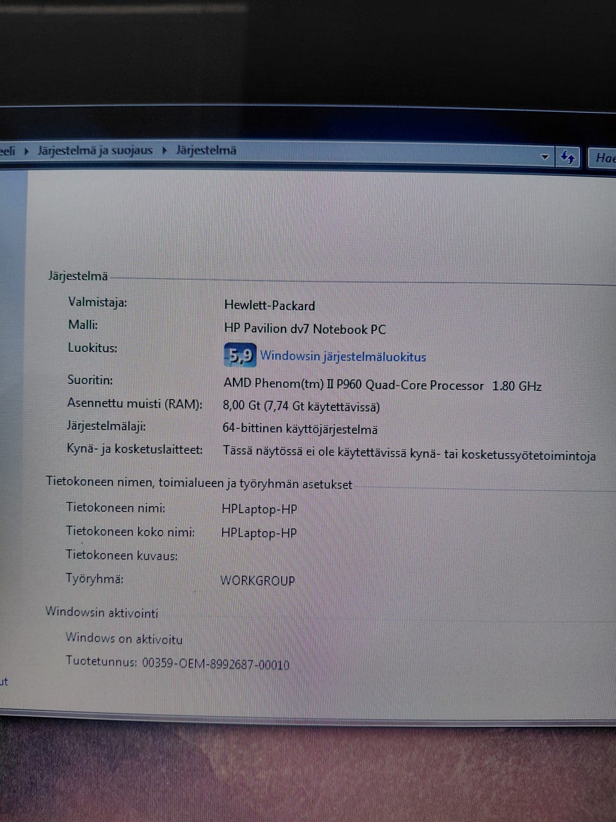Click the Tuotetunnus product ID number

[x=216, y=664]
